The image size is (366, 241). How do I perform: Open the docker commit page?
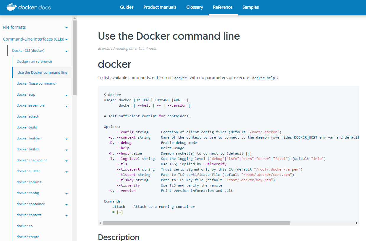29,182
